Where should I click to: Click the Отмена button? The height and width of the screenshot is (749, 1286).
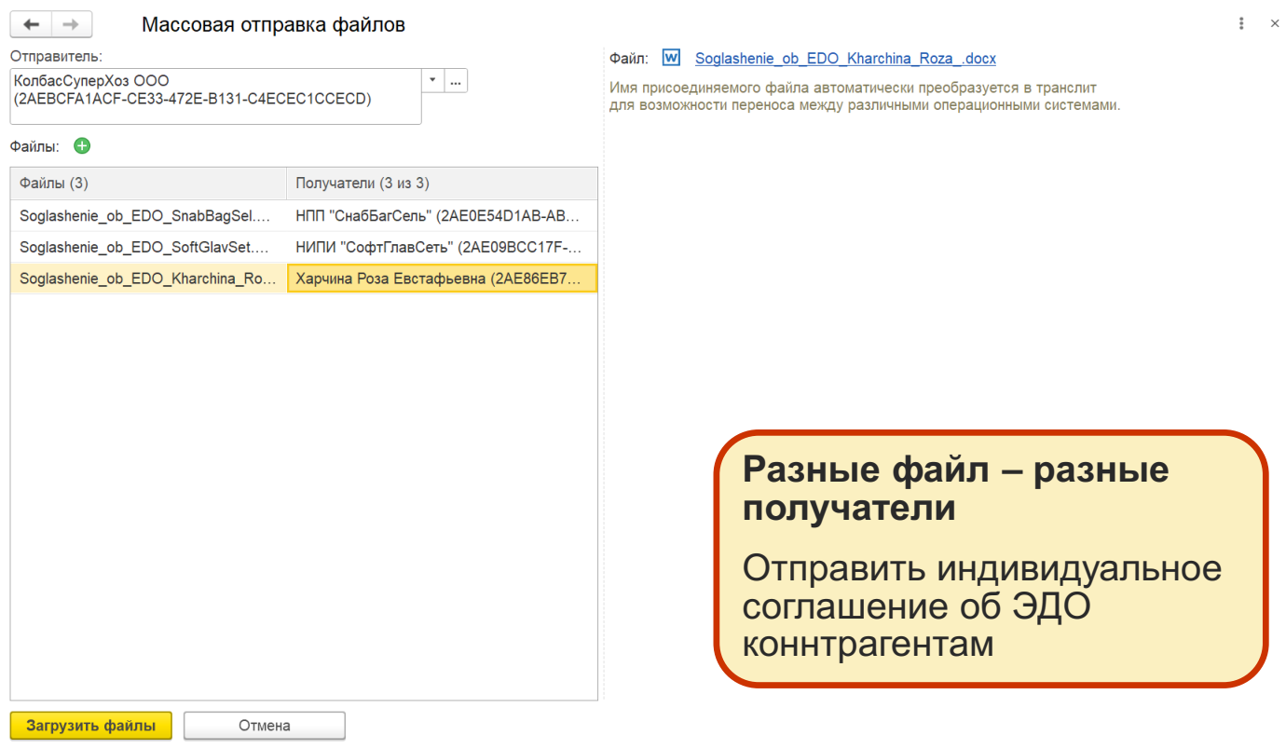264,726
